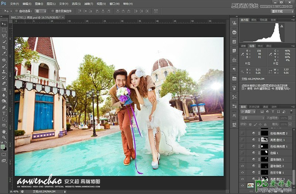Select the Hand tool
This screenshot has height=194, width=296.
pos(4,131)
